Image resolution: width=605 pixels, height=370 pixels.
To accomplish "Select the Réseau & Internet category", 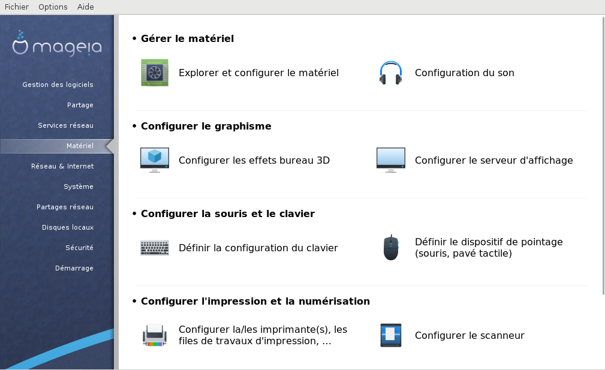I will pyautogui.click(x=62, y=166).
